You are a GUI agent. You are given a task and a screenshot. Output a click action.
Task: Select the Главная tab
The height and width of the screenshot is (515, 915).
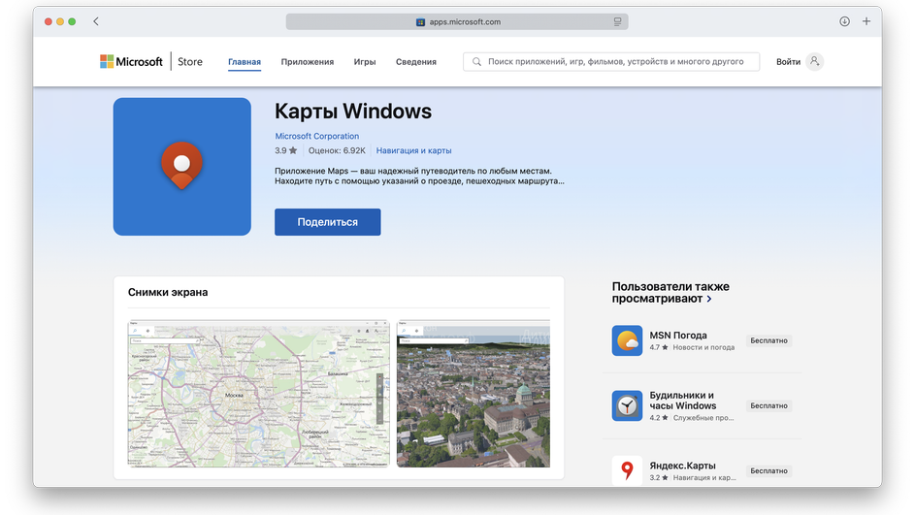click(245, 61)
